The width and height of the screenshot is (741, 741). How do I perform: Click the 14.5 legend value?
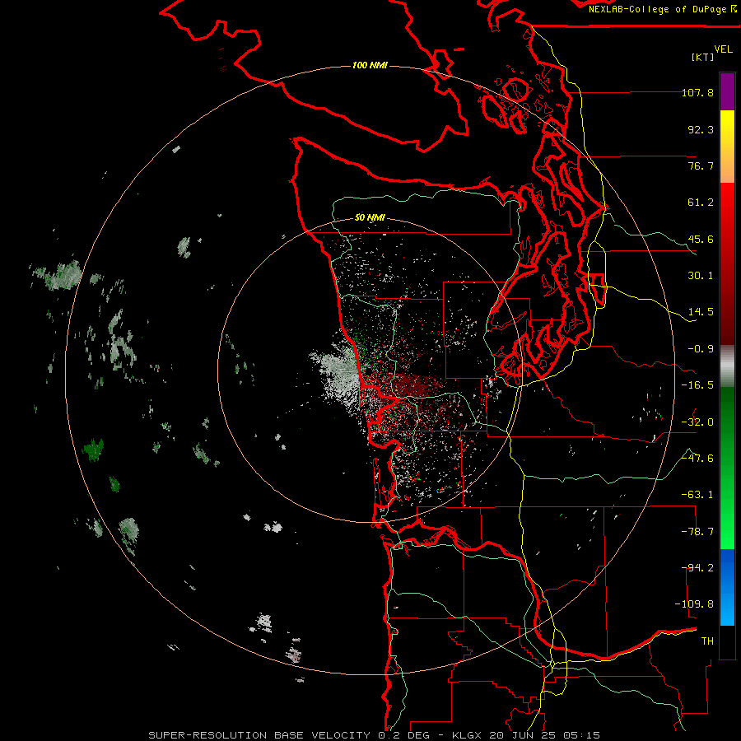tap(701, 312)
